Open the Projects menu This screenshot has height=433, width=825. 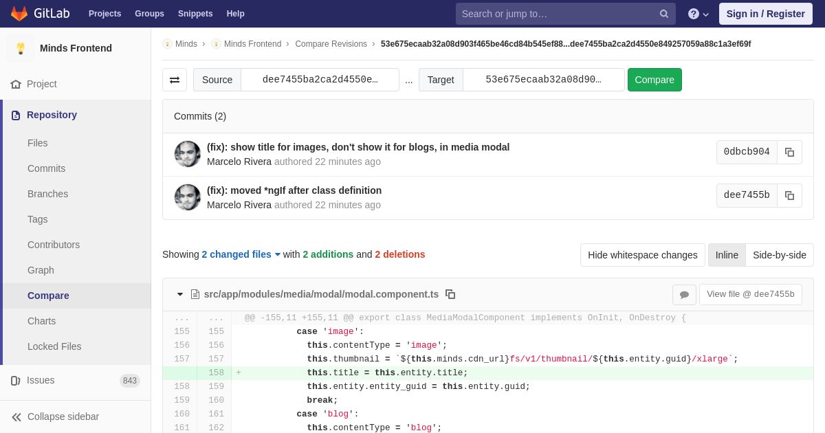[104, 14]
